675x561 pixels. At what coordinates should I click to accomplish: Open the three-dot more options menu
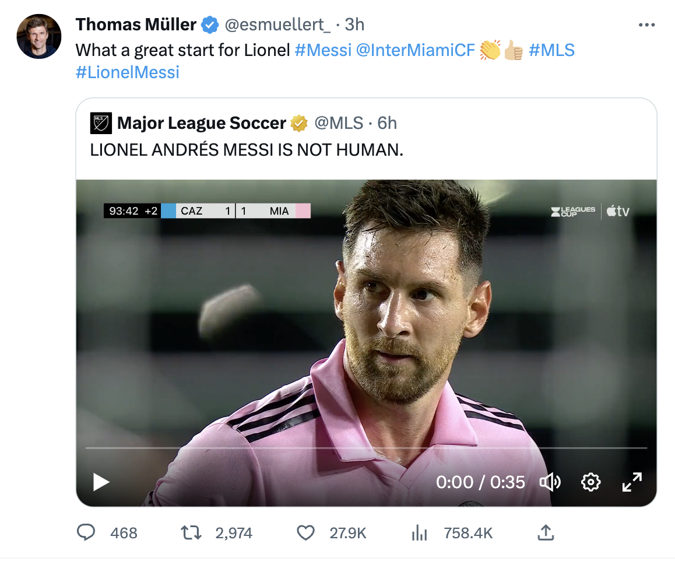[647, 25]
